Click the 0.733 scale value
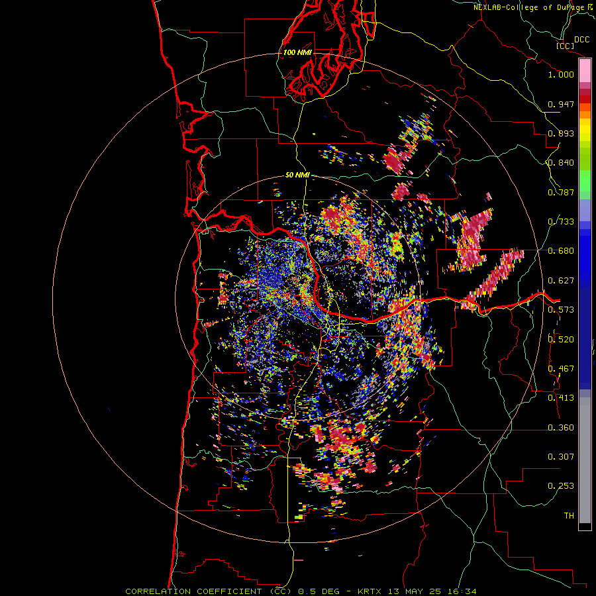Image resolution: width=596 pixels, height=596 pixels. (561, 222)
